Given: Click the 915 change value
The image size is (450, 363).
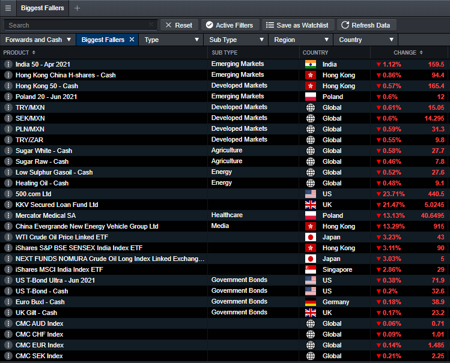Looking at the screenshot, I should tap(439, 226).
